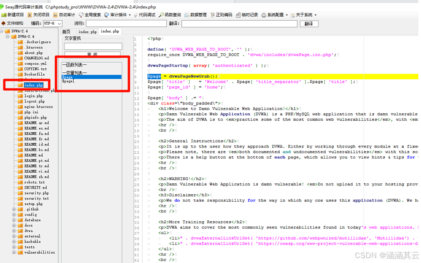Click the dvwaPageStartup code line
Screen dimensions: 421x263
pos(207,66)
